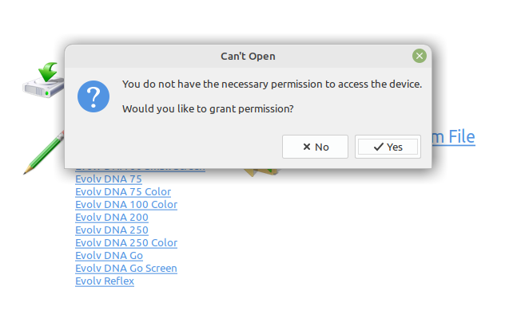The width and height of the screenshot is (529, 326).
Task: Click the green pencil icon
Action: pyautogui.click(x=44, y=154)
